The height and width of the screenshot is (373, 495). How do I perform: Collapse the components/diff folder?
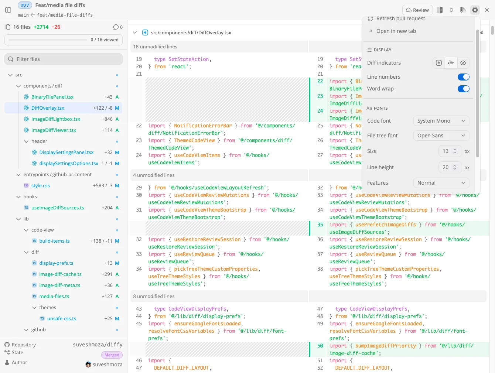[x=18, y=86]
